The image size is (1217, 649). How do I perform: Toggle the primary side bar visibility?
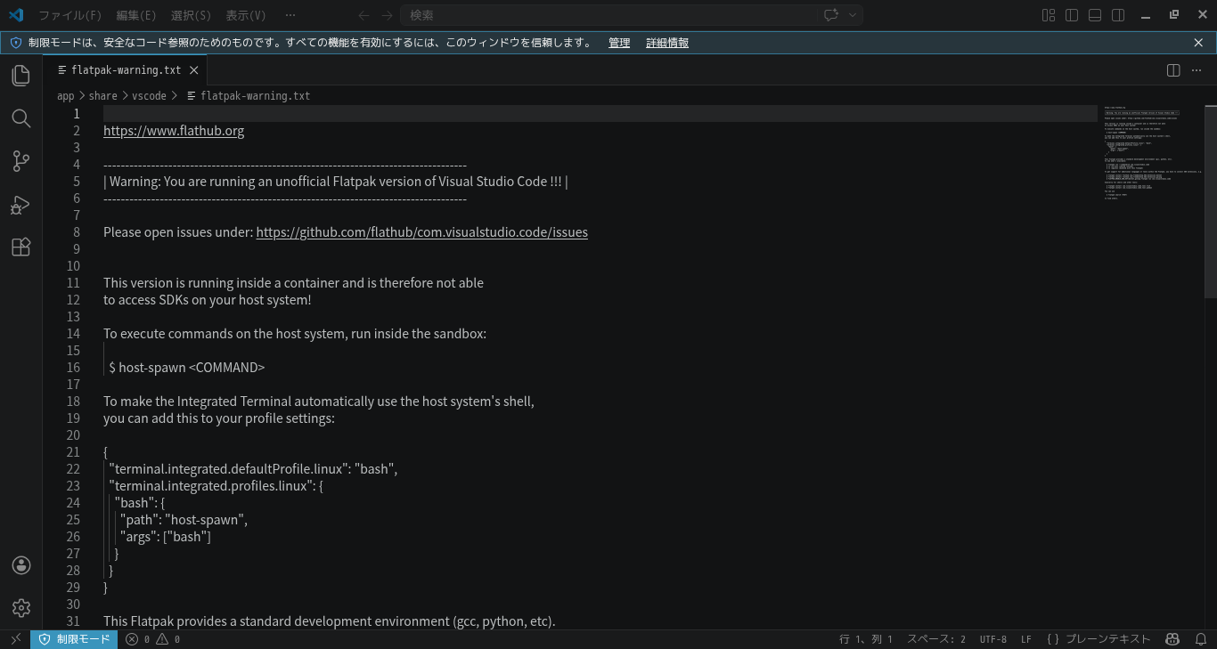(x=1072, y=15)
